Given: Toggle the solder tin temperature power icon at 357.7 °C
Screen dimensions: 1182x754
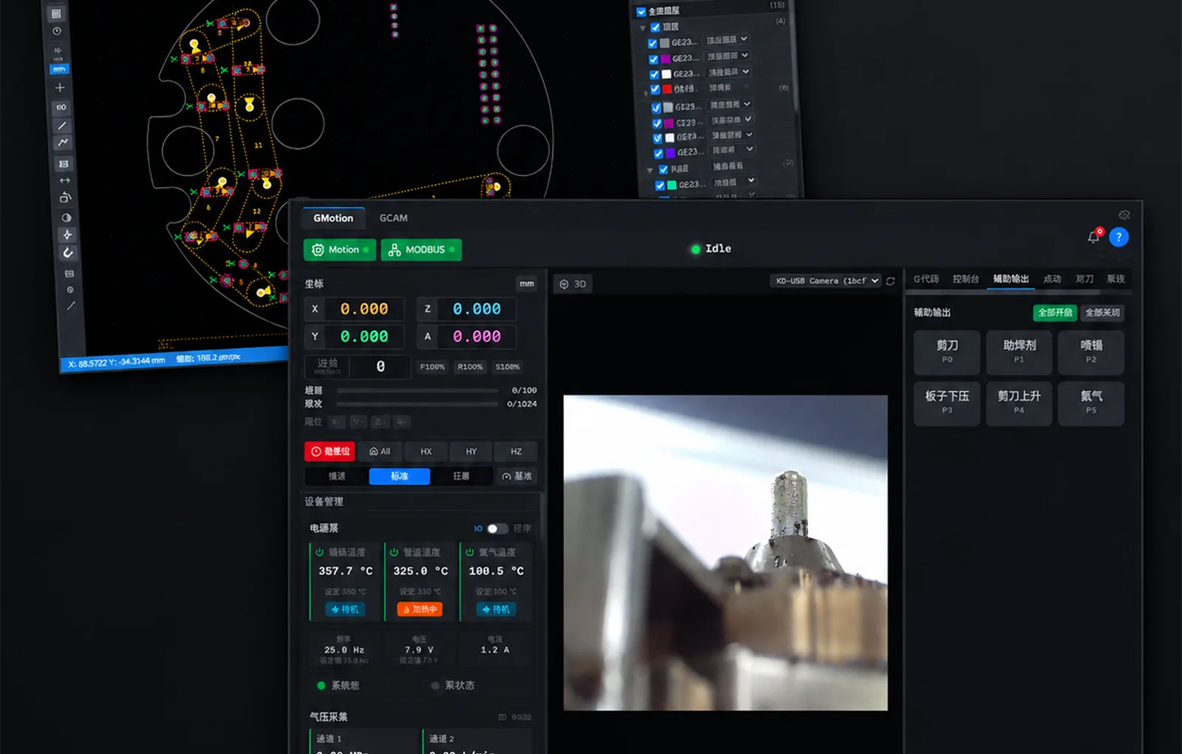Looking at the screenshot, I should point(320,552).
